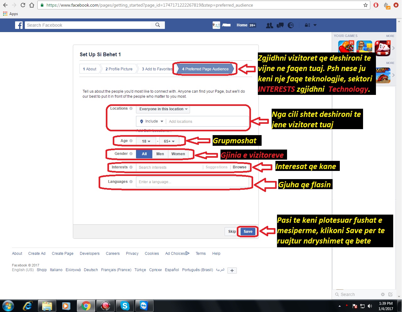This screenshot has height=312, width=402.
Task: Click the Add locations field
Action: click(207, 122)
